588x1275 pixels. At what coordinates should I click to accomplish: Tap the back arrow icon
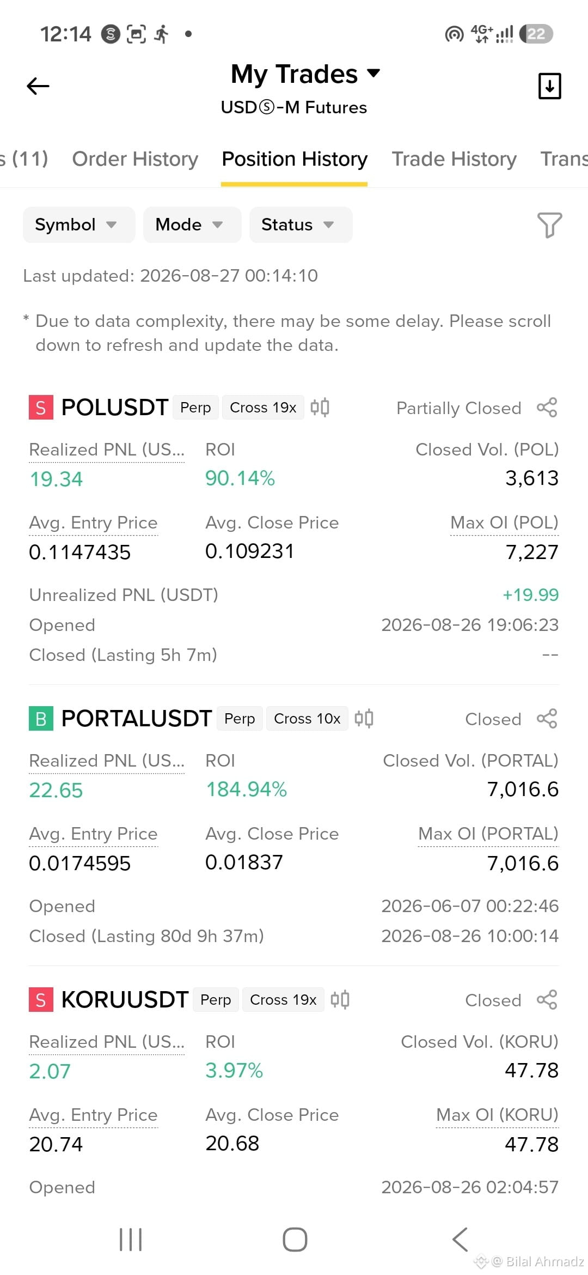(38, 86)
